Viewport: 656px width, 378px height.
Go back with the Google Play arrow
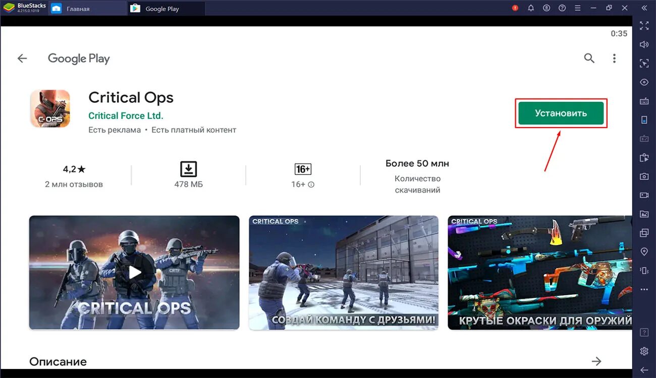click(x=22, y=58)
